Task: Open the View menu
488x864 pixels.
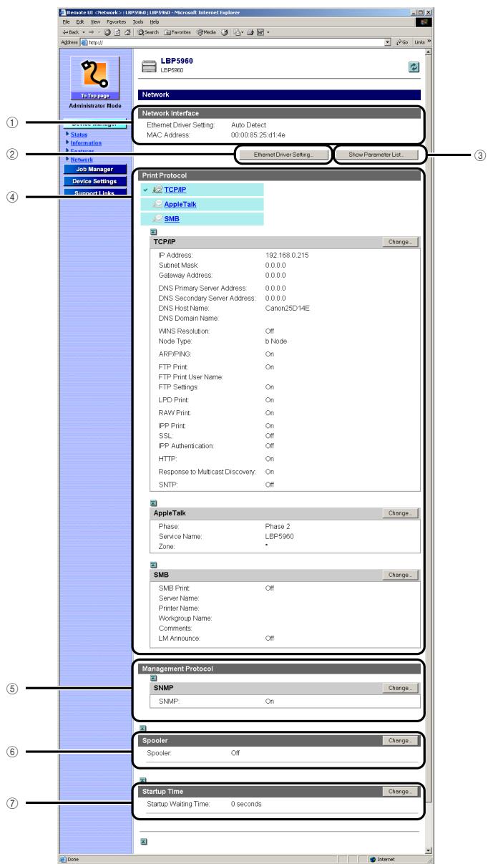Action: point(95,22)
